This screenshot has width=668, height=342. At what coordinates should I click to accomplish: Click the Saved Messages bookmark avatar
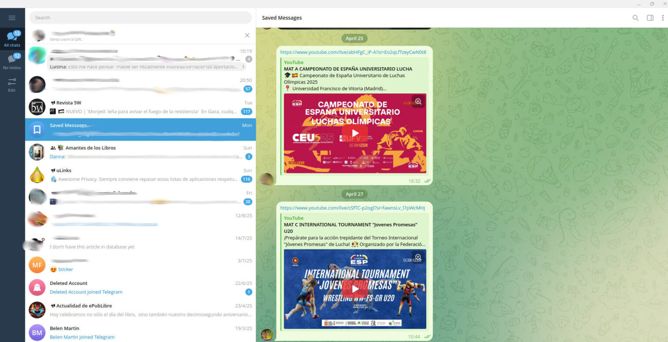click(37, 129)
